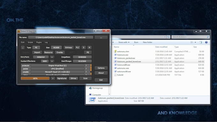Switch to the Plugins tab
The width and height of the screenshot is (217, 122).
click(39, 42)
